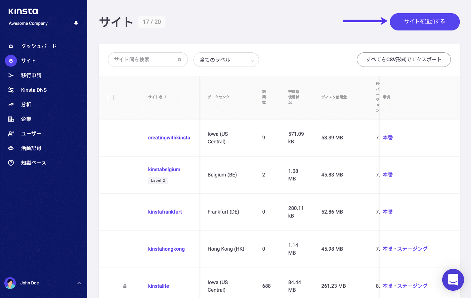471x298 pixels.
Task: Open Kinsta DNS menu item
Action: point(34,90)
